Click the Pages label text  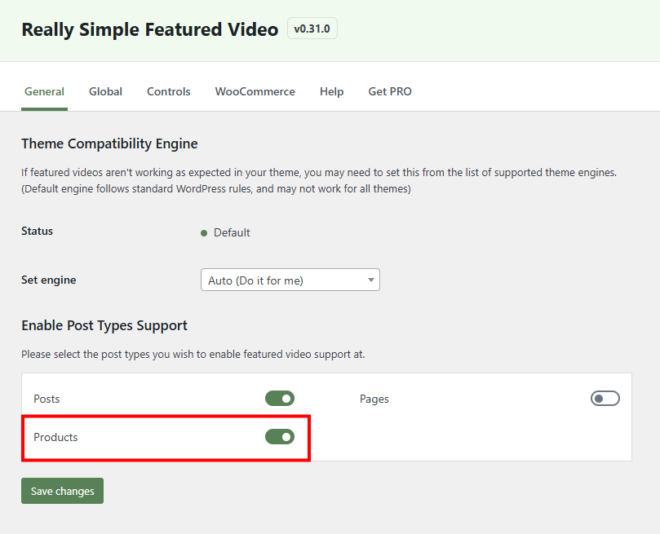[x=374, y=399]
